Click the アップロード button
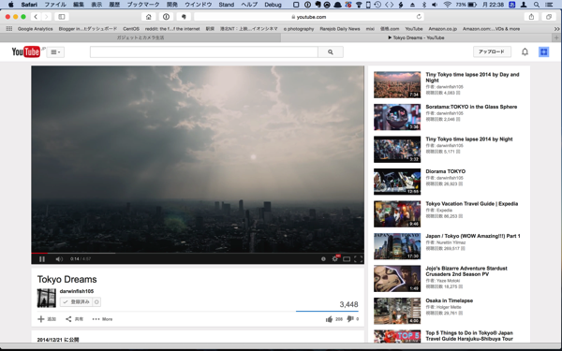 (492, 51)
